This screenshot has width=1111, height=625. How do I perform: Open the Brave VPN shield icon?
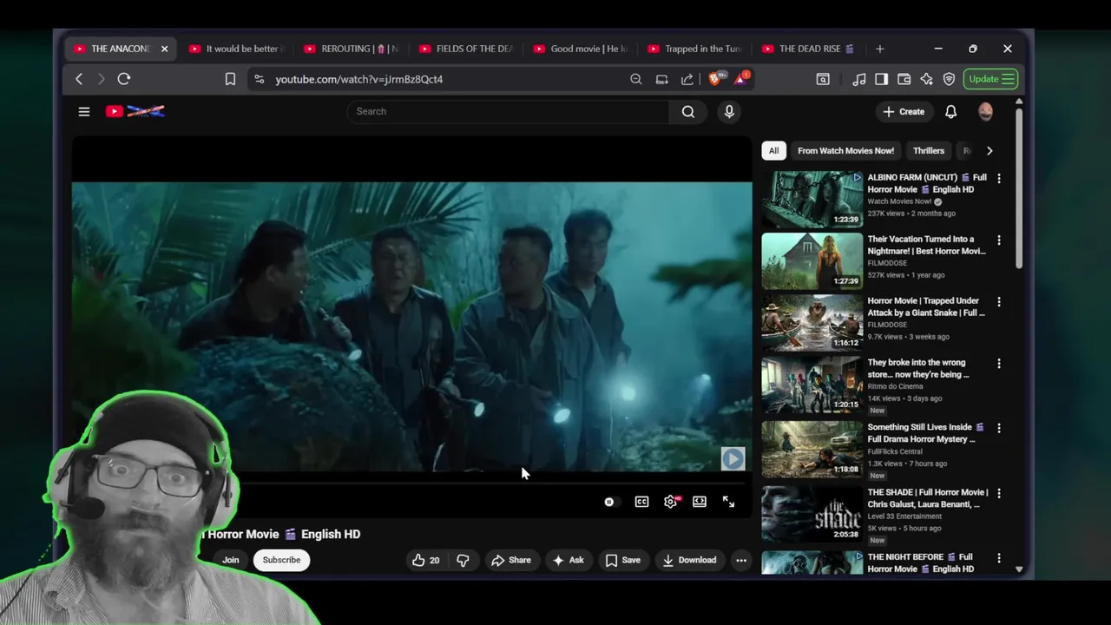click(x=950, y=79)
